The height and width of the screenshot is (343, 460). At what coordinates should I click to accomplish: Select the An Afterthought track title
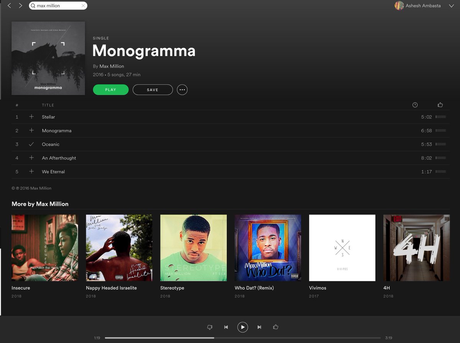pos(59,158)
